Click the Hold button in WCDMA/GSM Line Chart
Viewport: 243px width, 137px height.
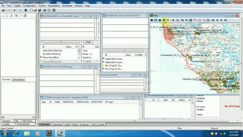(x=88, y=42)
